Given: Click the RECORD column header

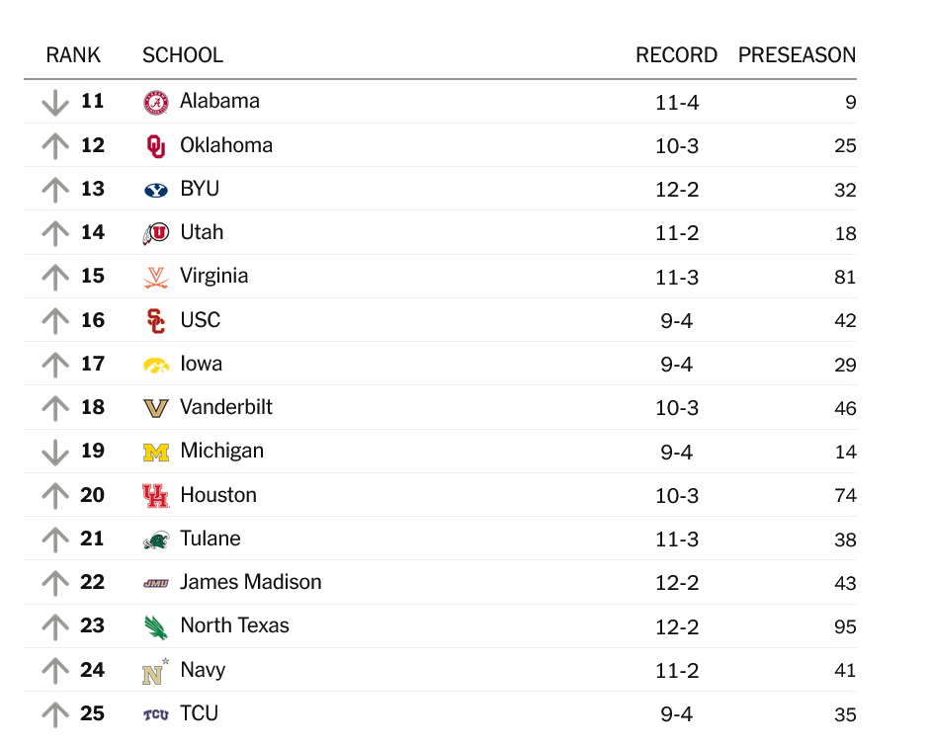Looking at the screenshot, I should (676, 55).
